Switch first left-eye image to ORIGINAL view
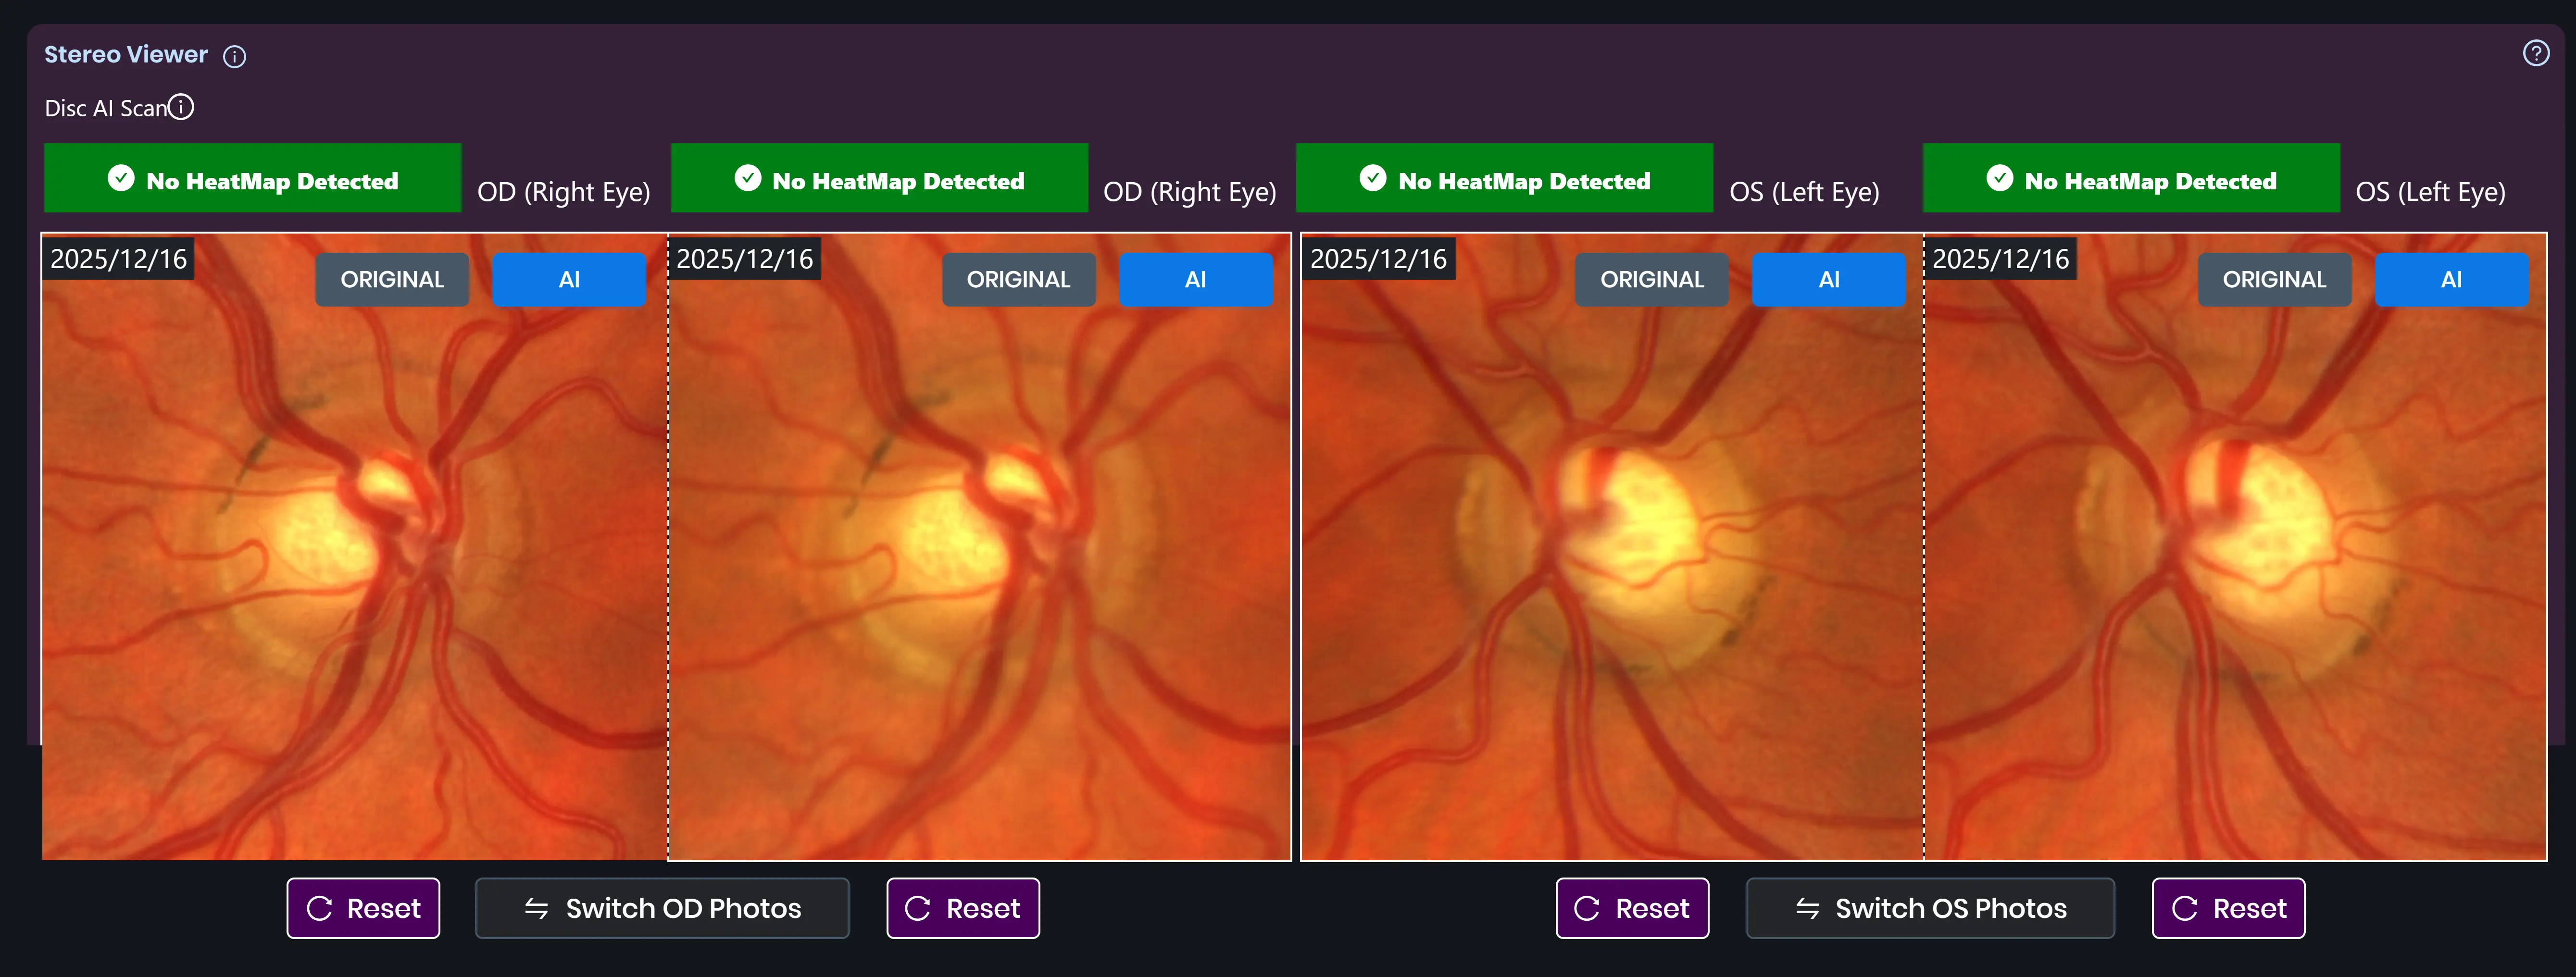 point(1652,279)
